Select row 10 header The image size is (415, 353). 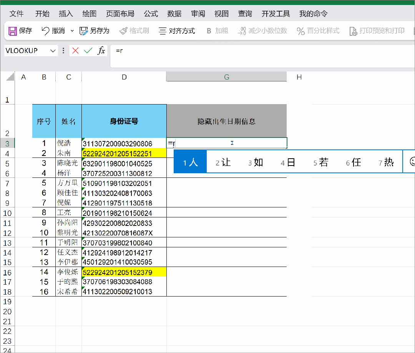tap(7, 213)
